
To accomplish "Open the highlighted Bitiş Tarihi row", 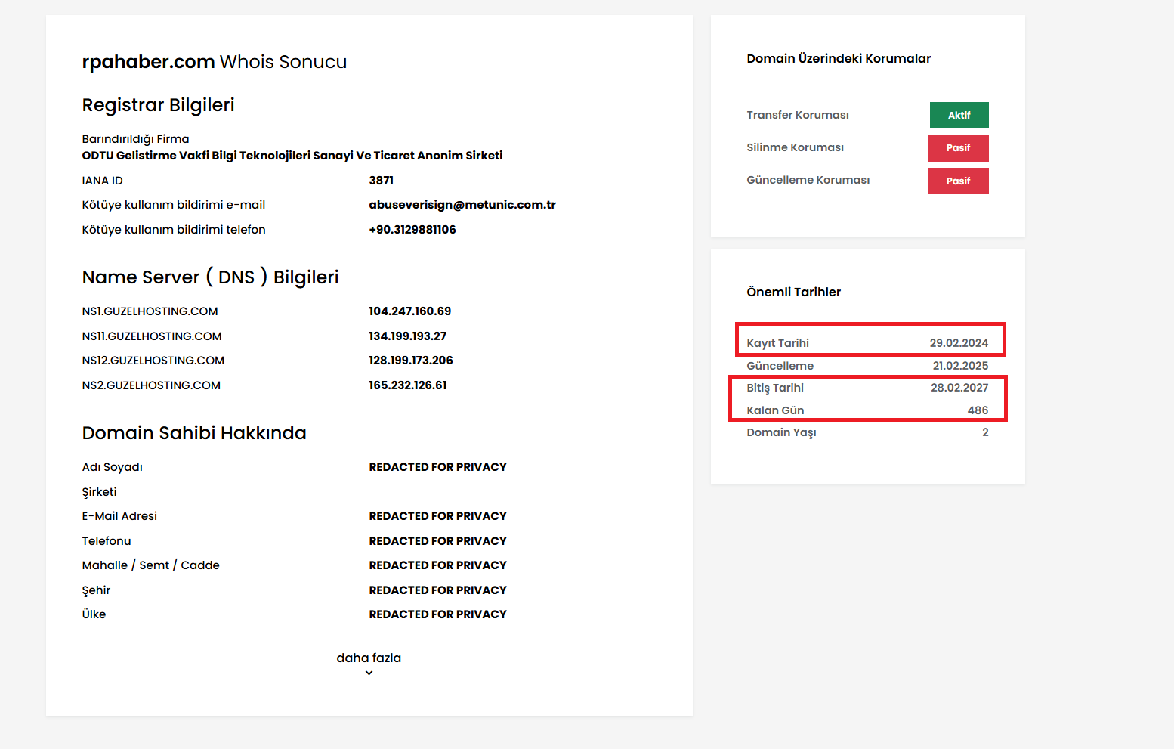I will click(868, 387).
